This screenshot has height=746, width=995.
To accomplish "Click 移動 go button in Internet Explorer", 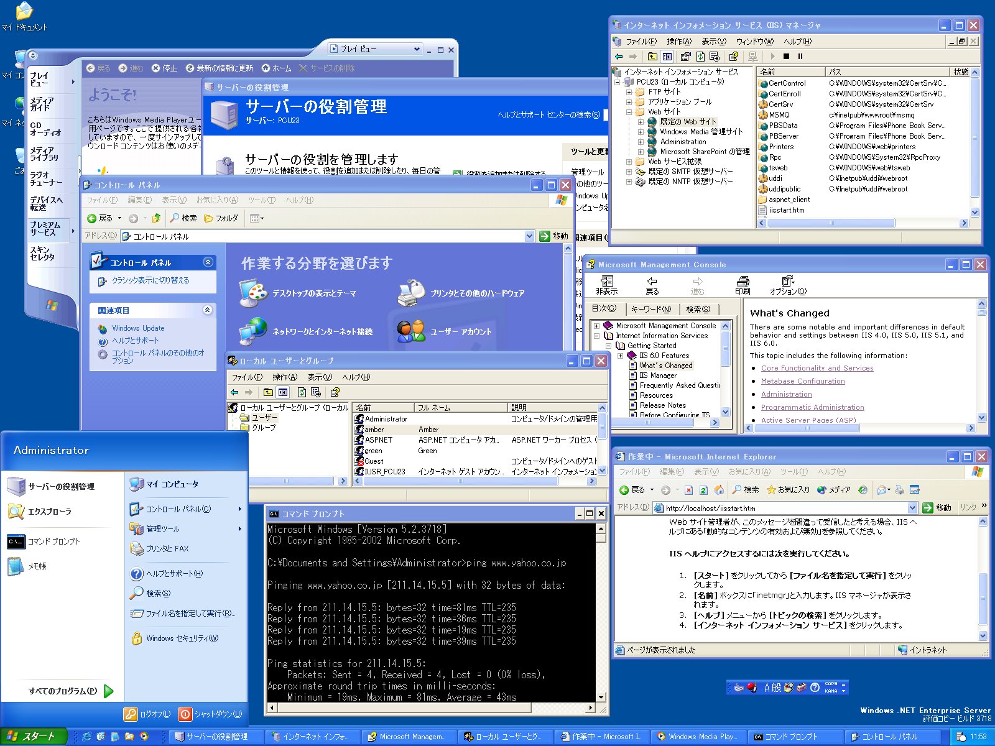I will (938, 508).
